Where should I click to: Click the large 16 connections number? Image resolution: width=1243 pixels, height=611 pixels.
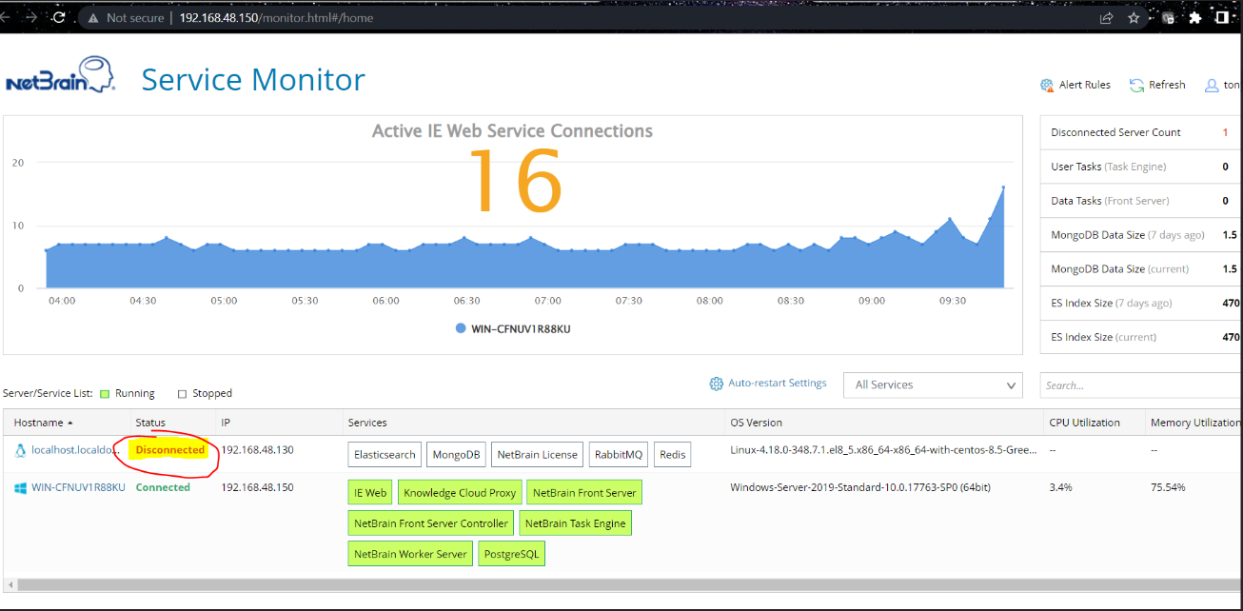tap(514, 180)
